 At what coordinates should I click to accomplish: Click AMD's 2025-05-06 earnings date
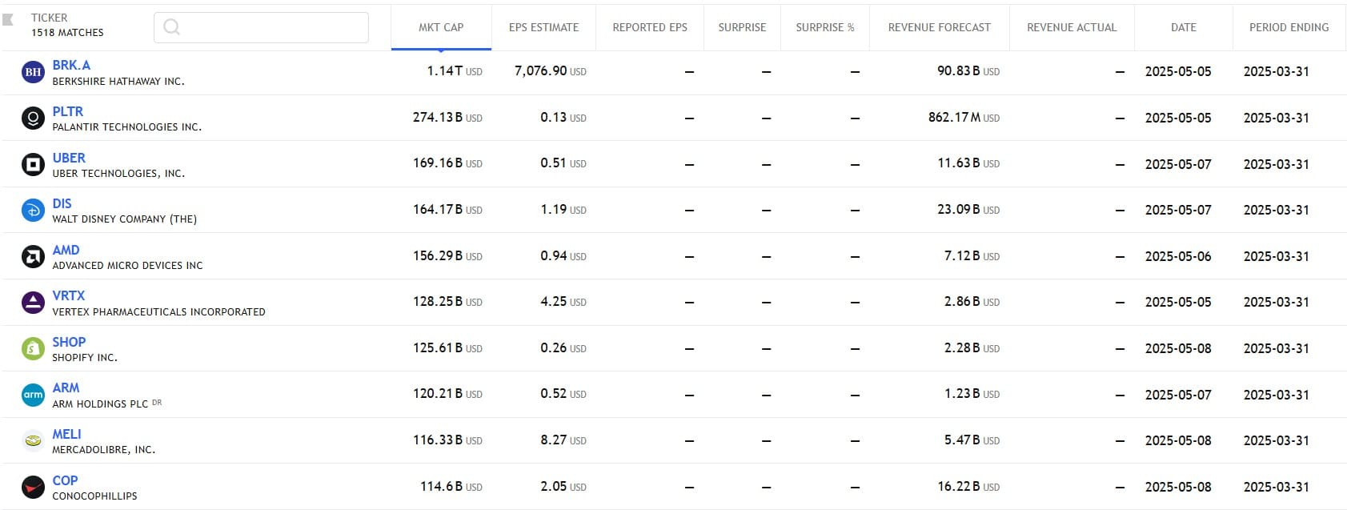pos(1178,256)
